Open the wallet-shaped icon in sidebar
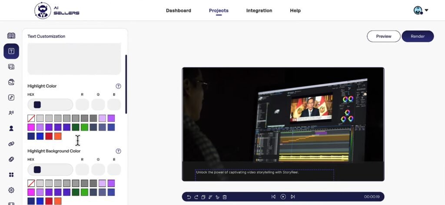Viewport: 445px width, 205px height. pyautogui.click(x=11, y=82)
